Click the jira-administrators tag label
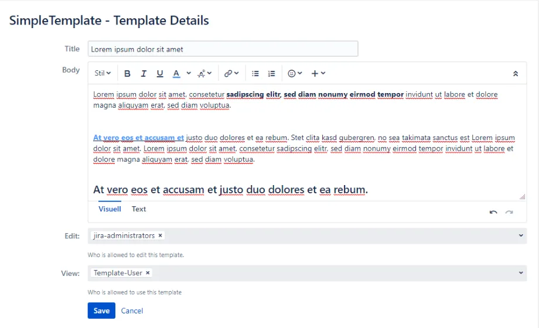 (124, 235)
